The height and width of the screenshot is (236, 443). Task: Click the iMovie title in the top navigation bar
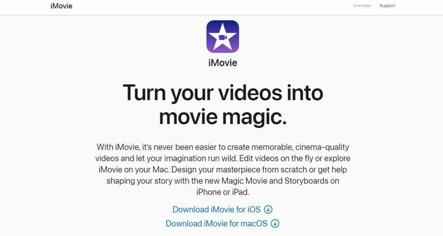(x=61, y=6)
